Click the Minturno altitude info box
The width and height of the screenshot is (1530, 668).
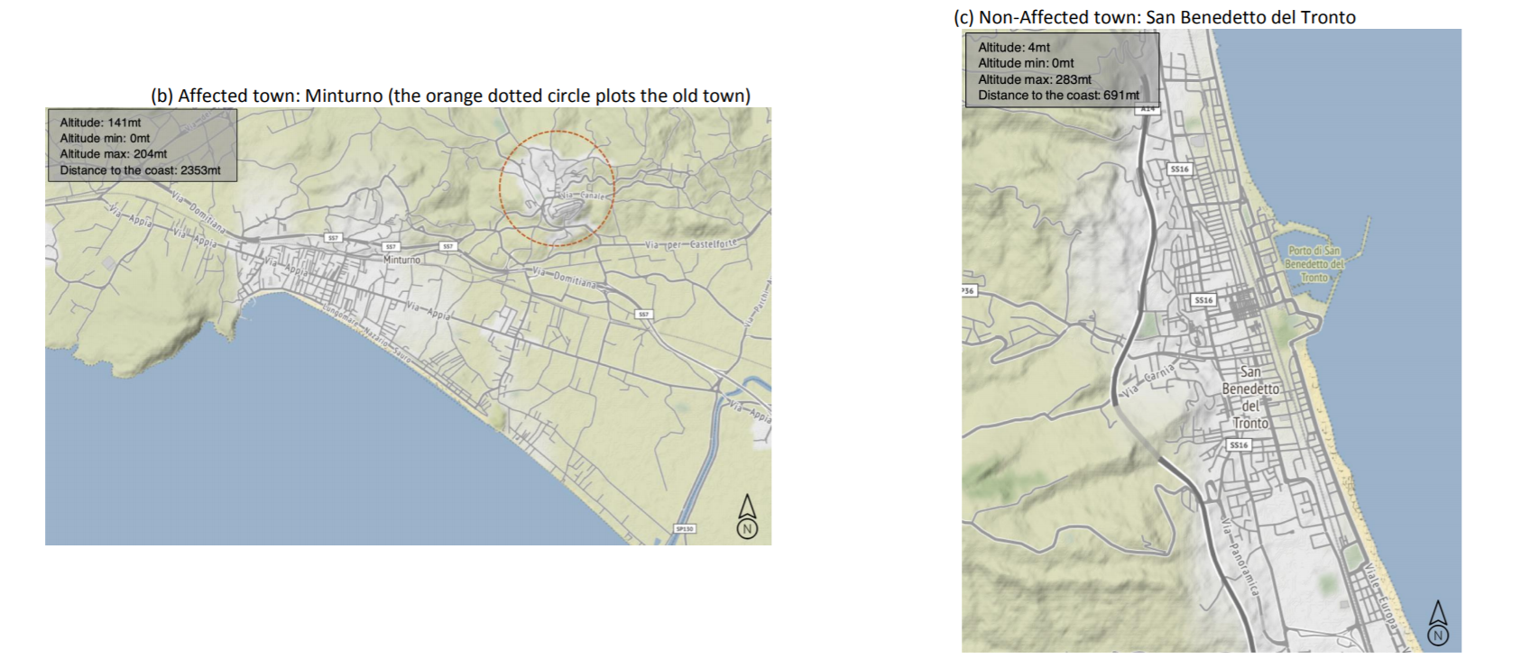(x=142, y=146)
